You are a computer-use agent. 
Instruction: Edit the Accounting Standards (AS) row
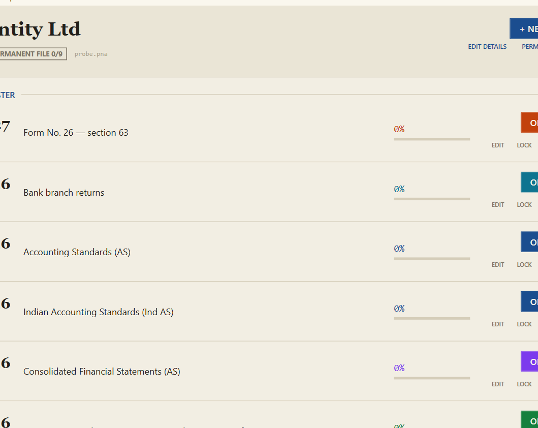(498, 265)
